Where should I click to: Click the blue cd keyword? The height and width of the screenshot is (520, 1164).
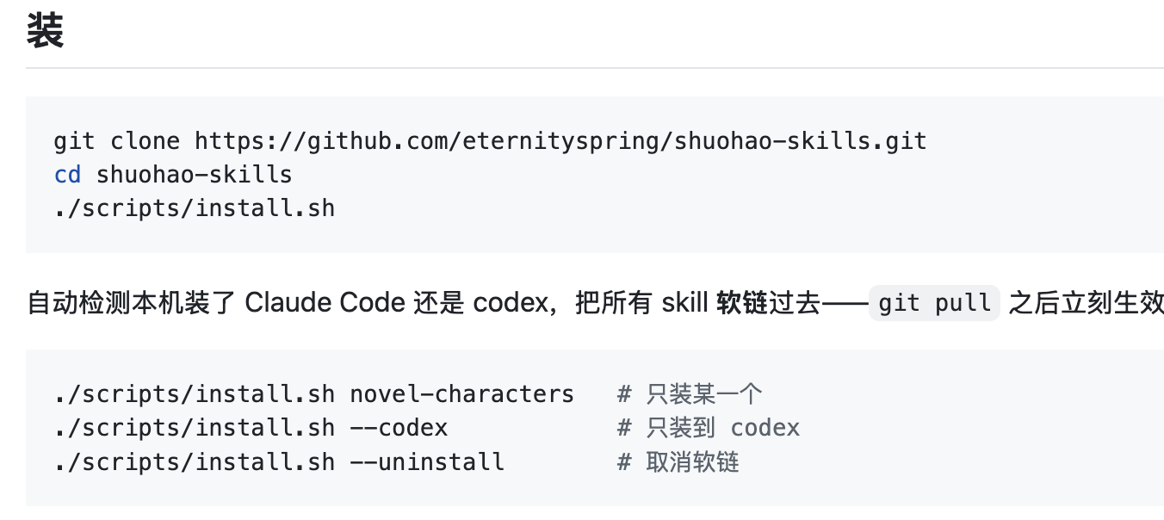point(67,174)
